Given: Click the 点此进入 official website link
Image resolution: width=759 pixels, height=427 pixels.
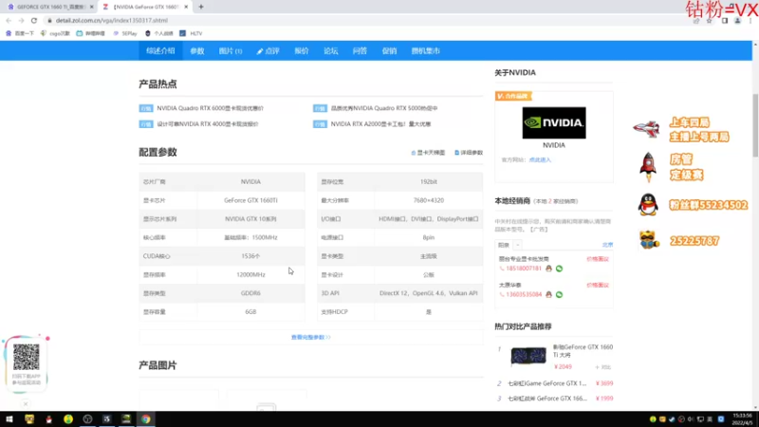Looking at the screenshot, I should (540, 159).
